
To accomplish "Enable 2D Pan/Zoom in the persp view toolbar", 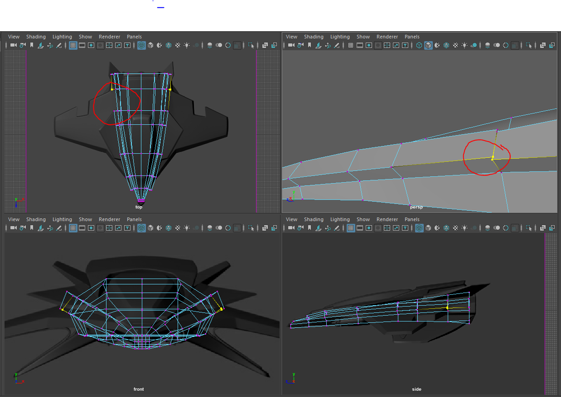I will pos(329,45).
